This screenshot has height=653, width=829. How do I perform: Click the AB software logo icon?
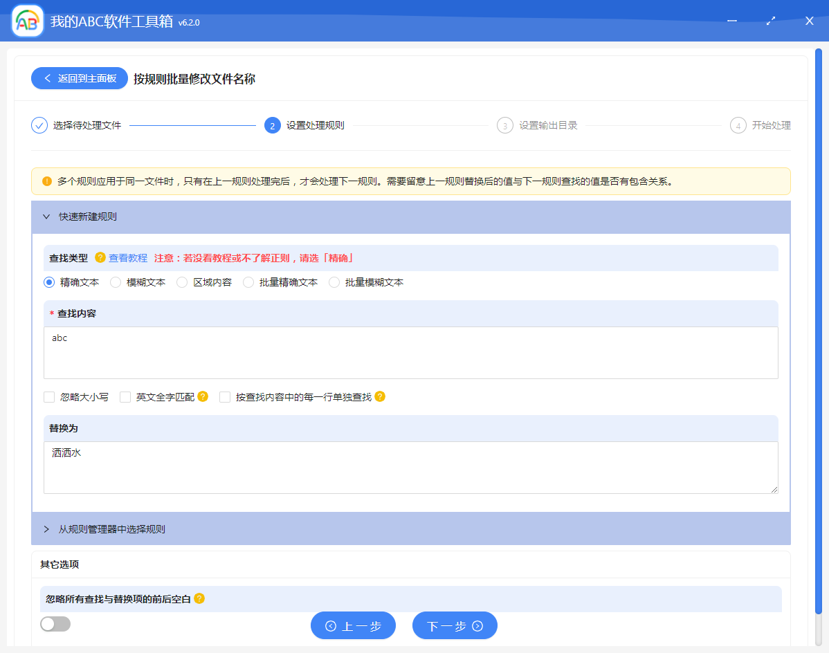[26, 21]
